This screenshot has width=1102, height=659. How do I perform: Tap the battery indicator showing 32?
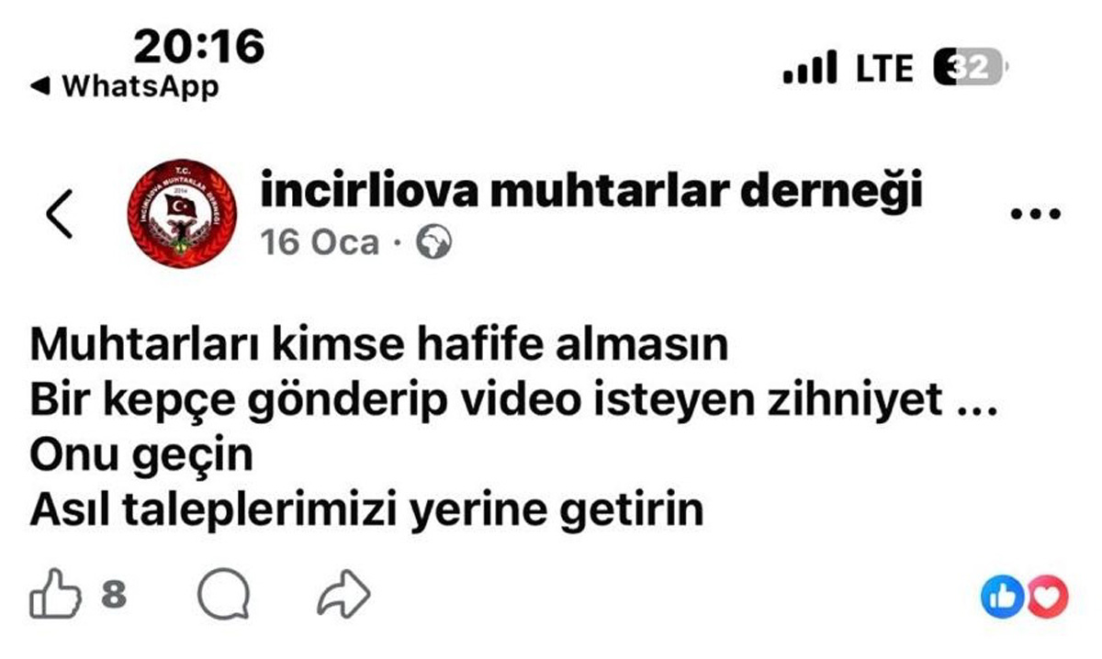968,68
